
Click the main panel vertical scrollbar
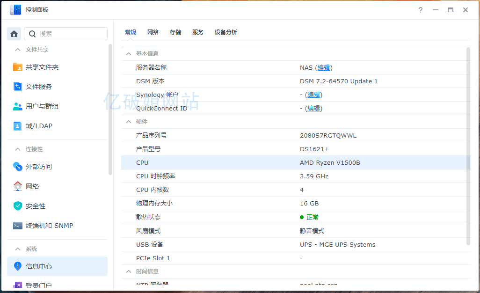coord(468,146)
